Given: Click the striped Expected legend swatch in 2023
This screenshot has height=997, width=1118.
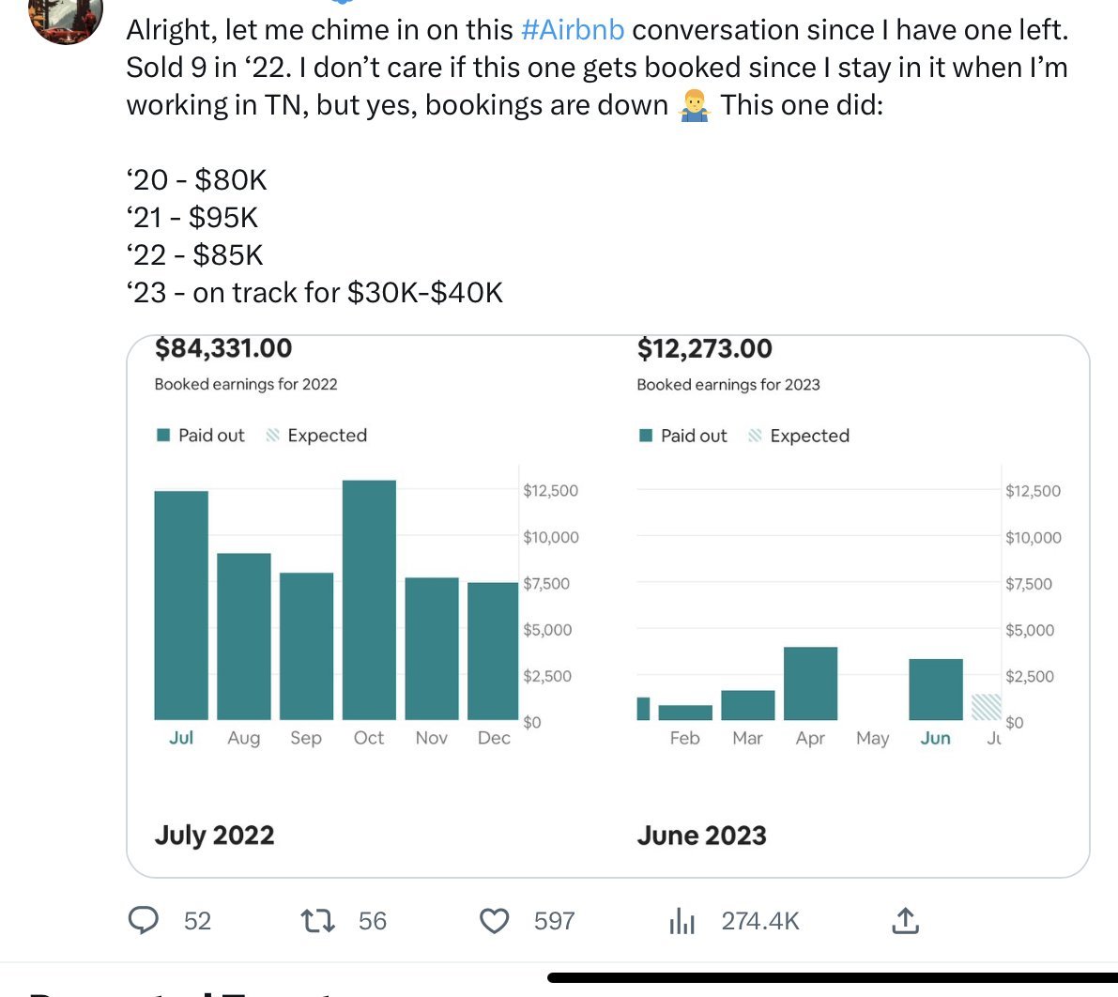Looking at the screenshot, I should click(755, 436).
